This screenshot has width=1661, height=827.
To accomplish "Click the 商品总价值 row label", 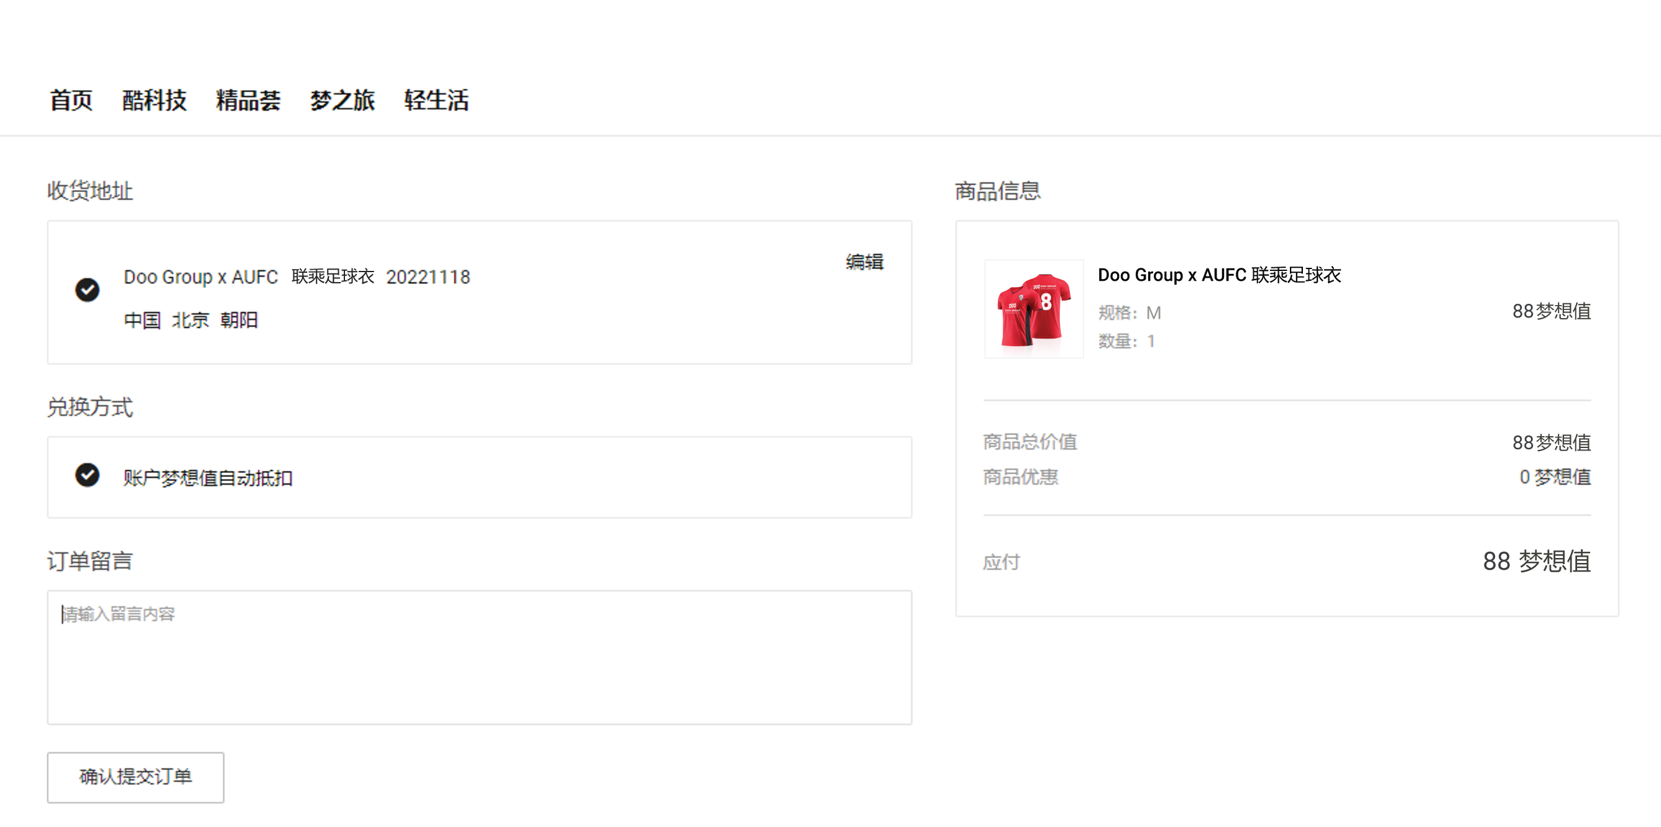I will pyautogui.click(x=1030, y=442).
